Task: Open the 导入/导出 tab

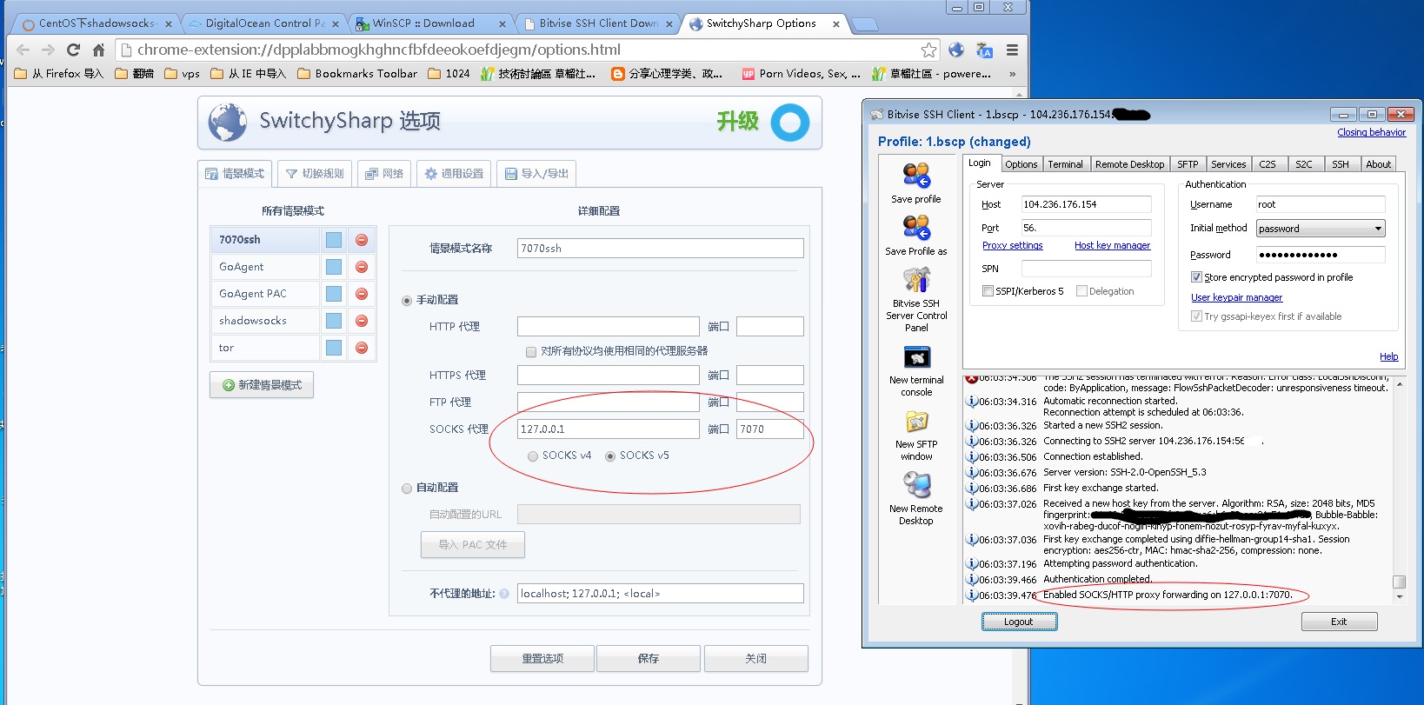Action: [x=536, y=174]
